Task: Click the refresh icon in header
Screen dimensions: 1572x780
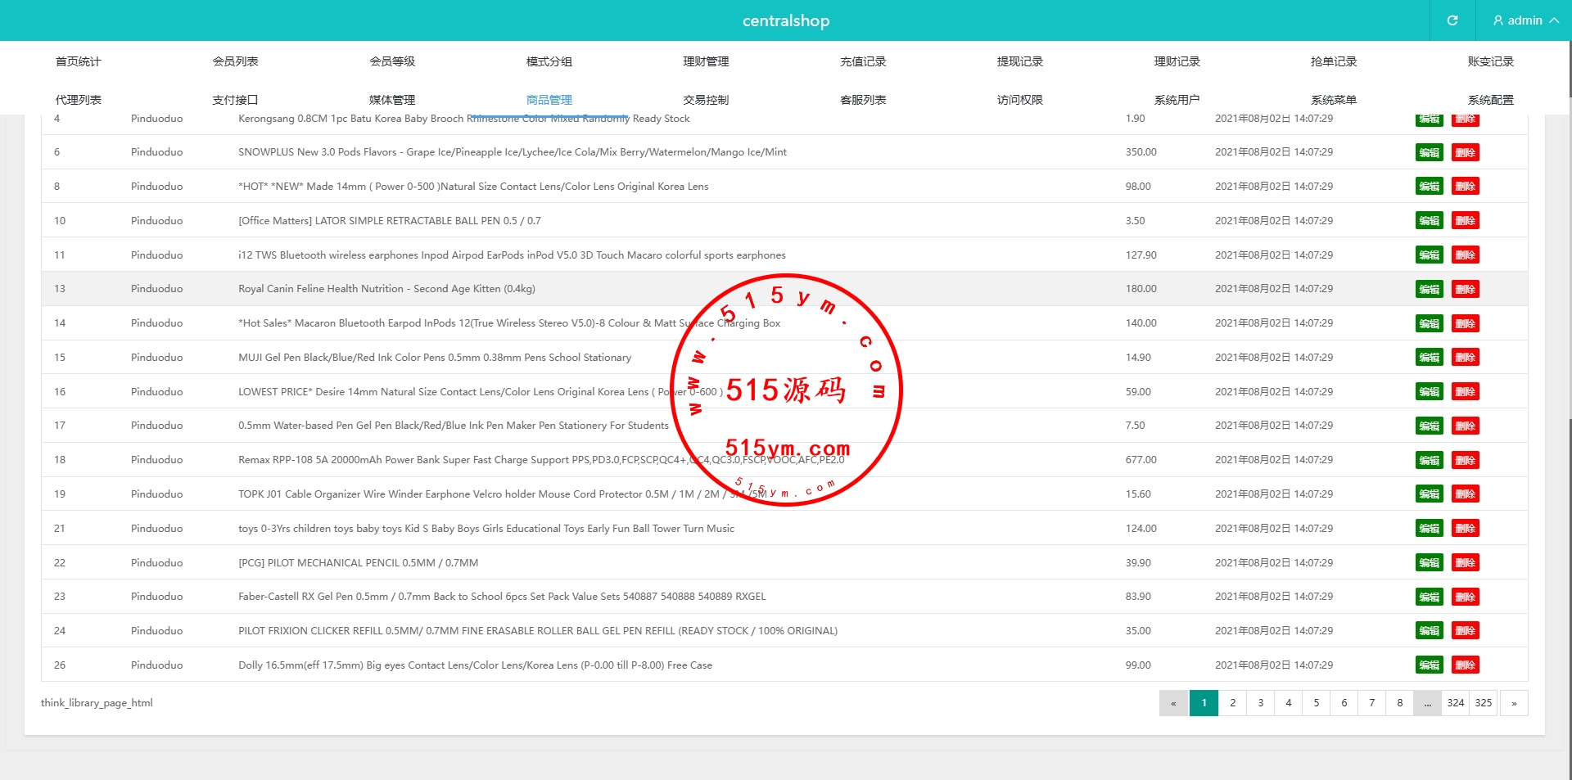Action: point(1452,20)
